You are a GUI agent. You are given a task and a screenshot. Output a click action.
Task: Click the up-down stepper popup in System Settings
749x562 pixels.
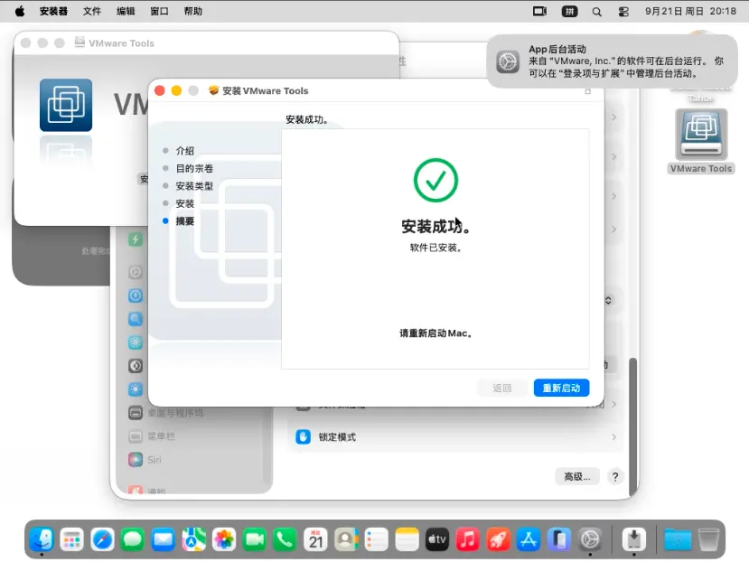[x=608, y=301]
